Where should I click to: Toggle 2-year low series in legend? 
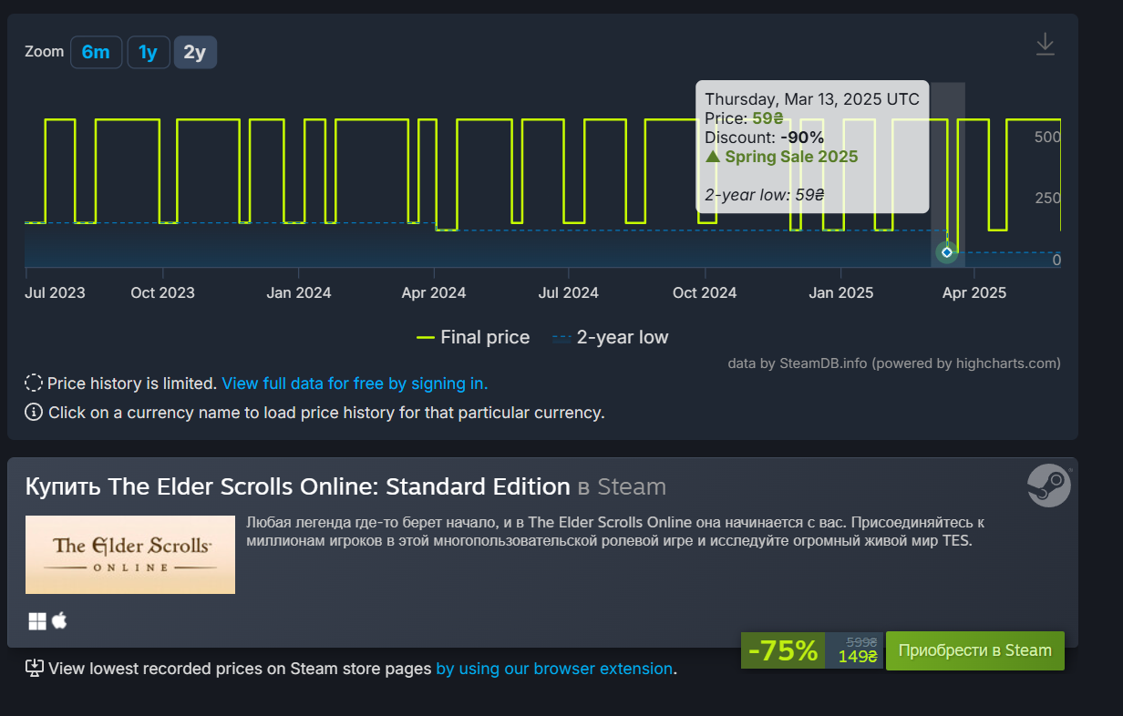click(610, 337)
